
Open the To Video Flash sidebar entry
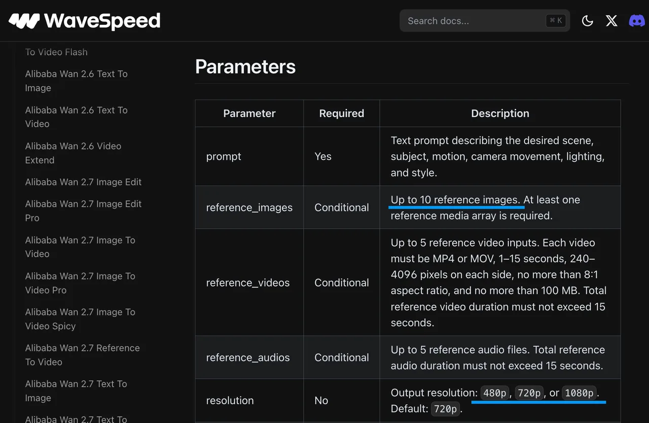[x=56, y=52]
